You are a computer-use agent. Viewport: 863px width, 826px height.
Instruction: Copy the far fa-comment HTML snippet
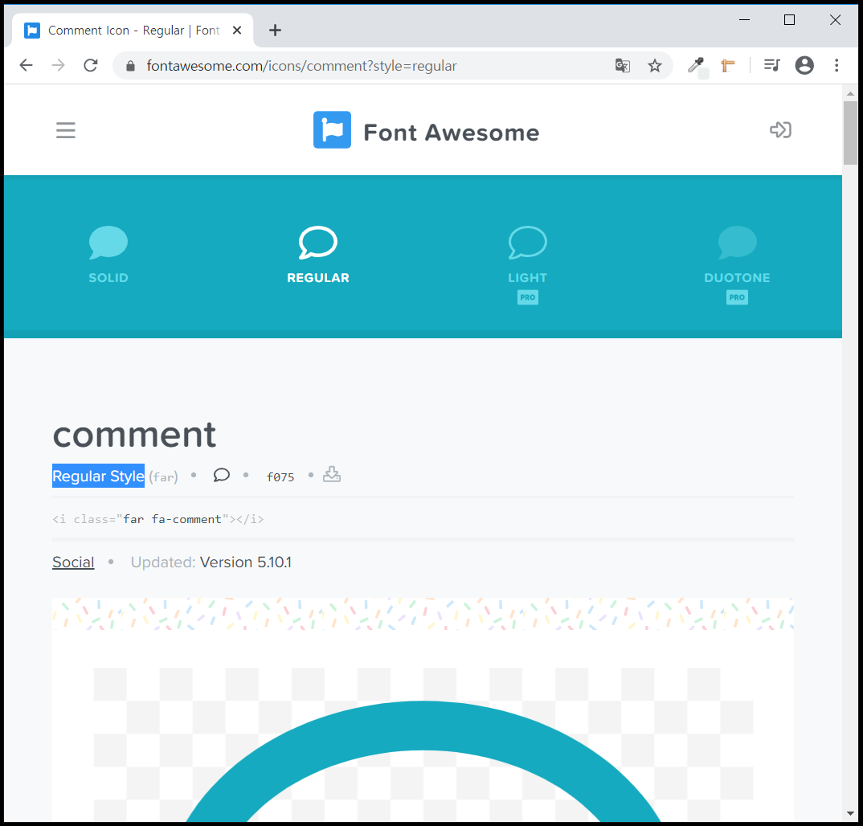[158, 519]
